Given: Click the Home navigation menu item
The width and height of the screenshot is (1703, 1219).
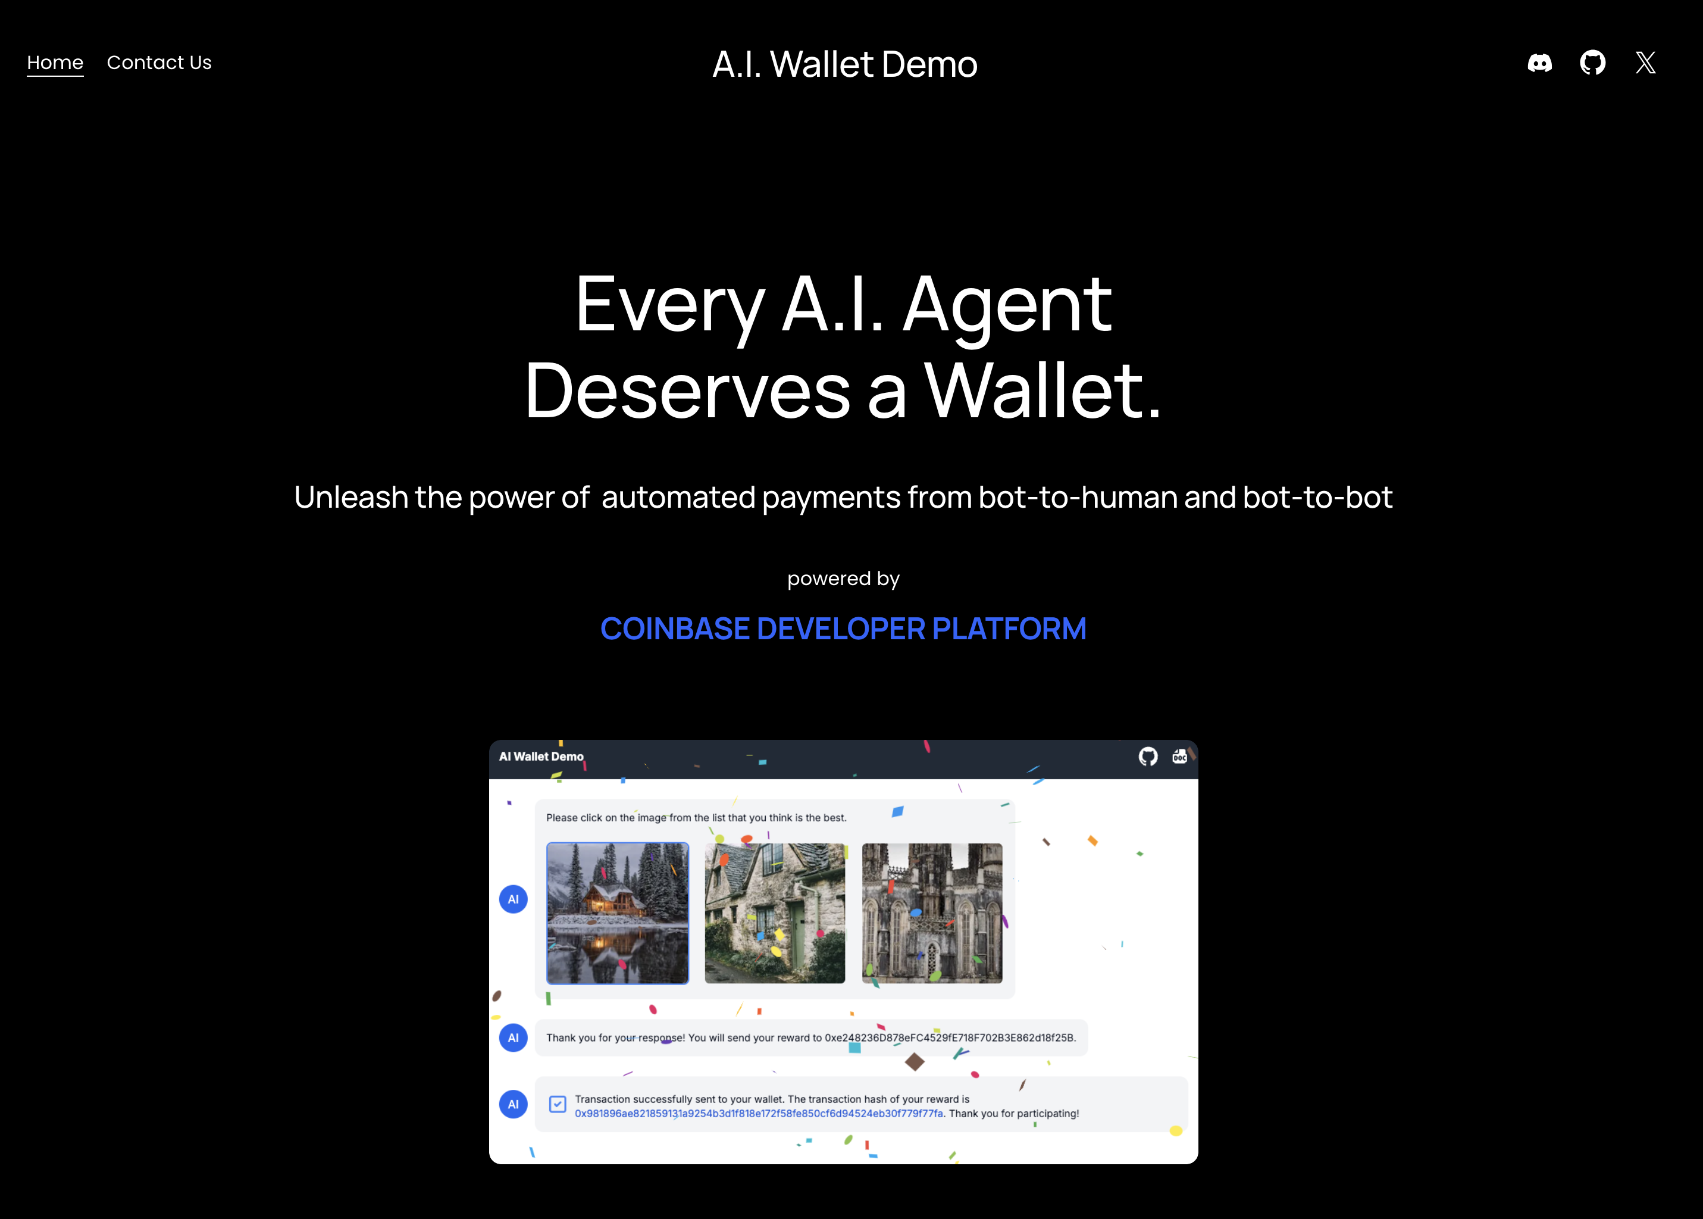Looking at the screenshot, I should tap(54, 62).
